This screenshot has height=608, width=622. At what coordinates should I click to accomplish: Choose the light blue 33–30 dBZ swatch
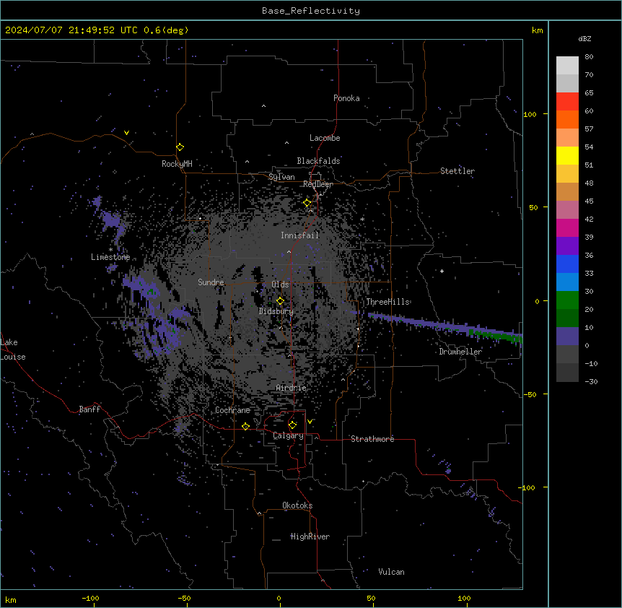tap(567, 282)
